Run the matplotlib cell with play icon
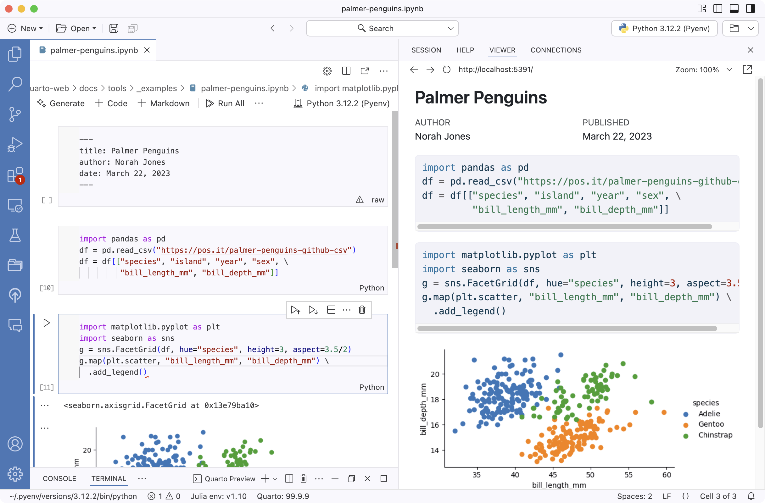This screenshot has width=765, height=503. (x=46, y=323)
